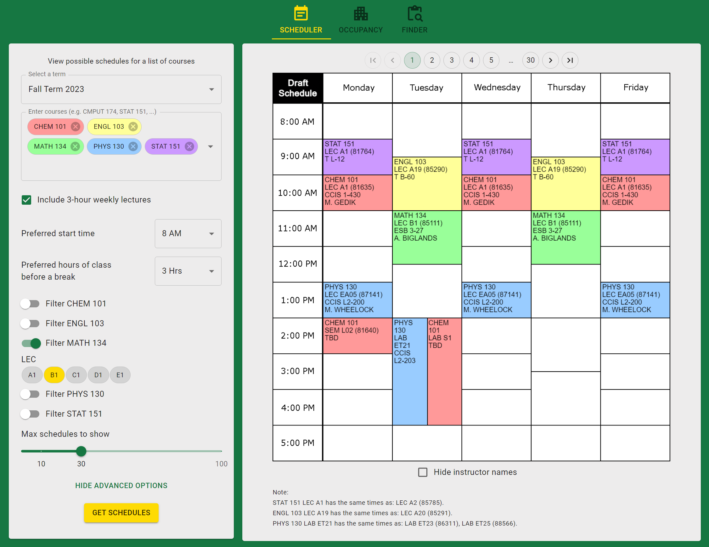Switch to the Finder tab
709x547 pixels.
click(x=414, y=20)
